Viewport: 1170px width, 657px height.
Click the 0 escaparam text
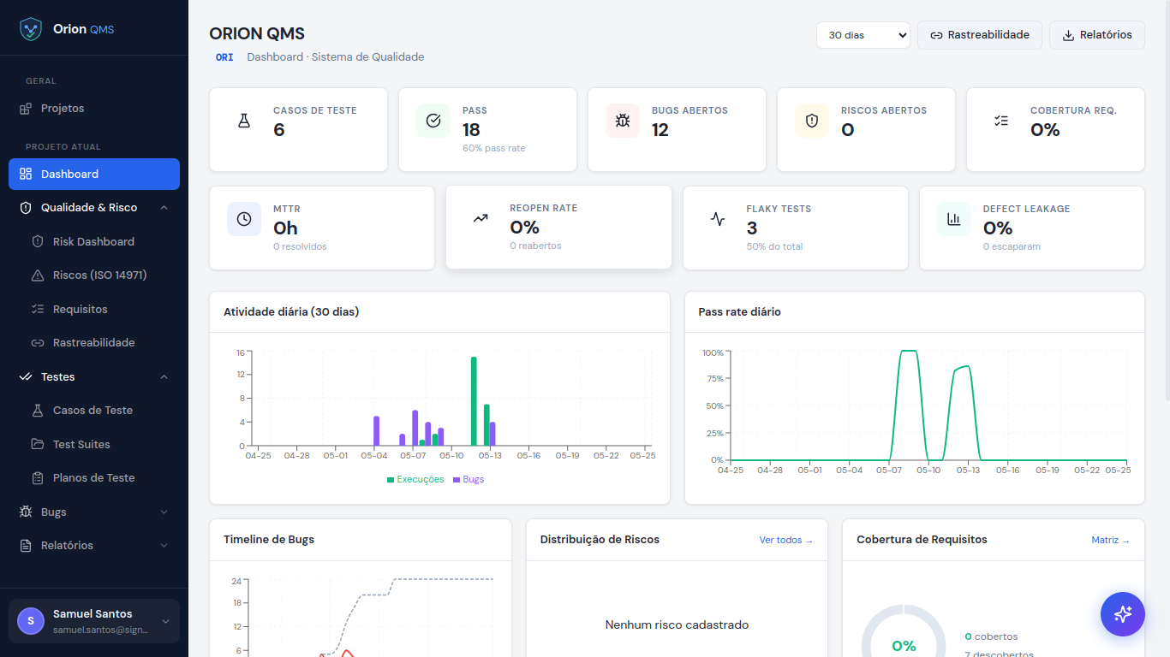(x=1012, y=246)
